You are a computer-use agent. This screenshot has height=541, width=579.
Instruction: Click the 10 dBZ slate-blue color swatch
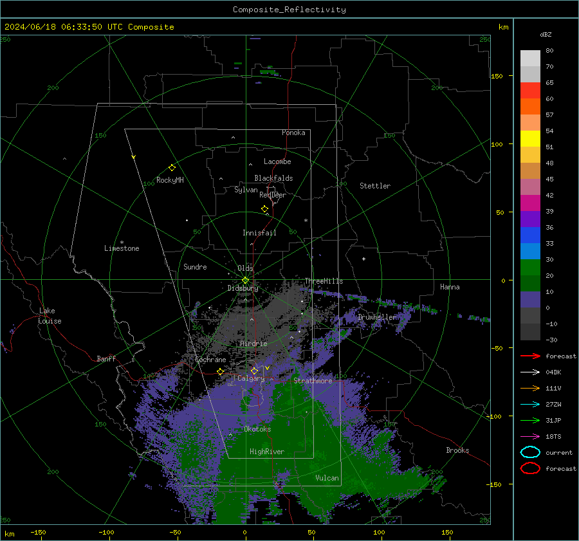pos(530,300)
